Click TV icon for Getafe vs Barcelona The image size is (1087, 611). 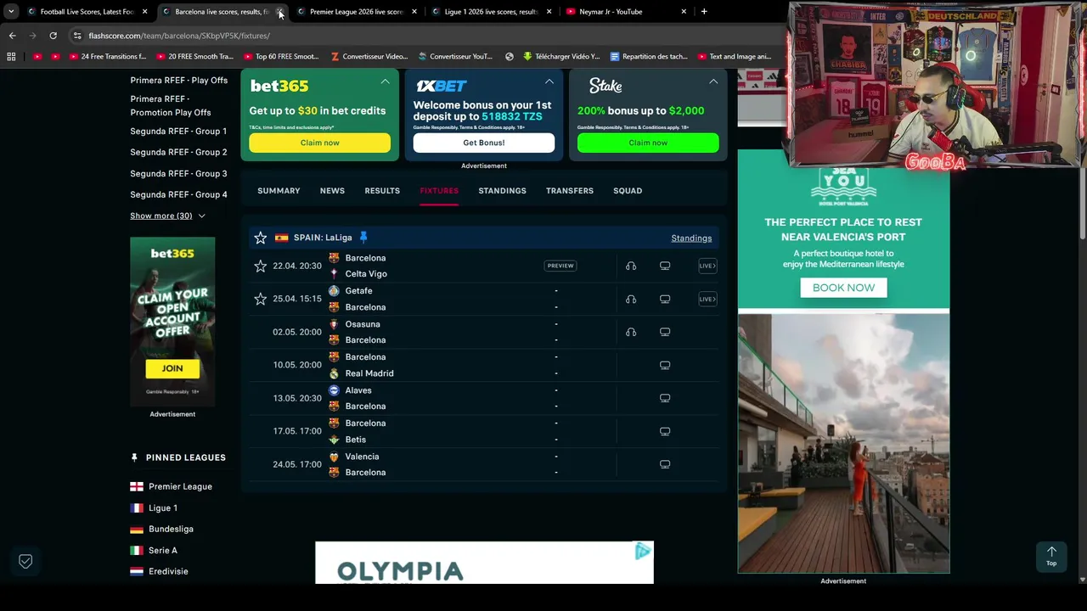(665, 299)
